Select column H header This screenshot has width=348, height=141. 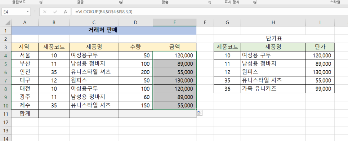coord(273,22)
